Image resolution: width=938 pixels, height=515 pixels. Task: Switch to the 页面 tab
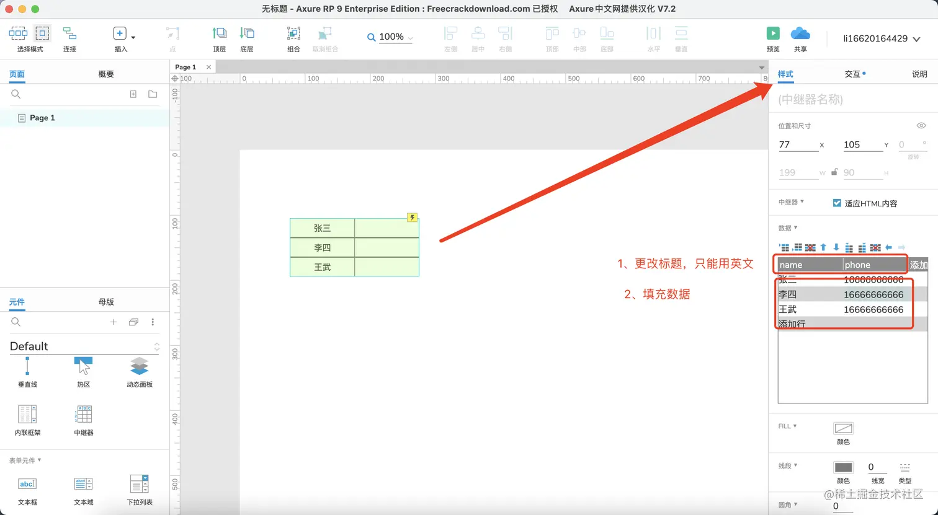(17, 74)
